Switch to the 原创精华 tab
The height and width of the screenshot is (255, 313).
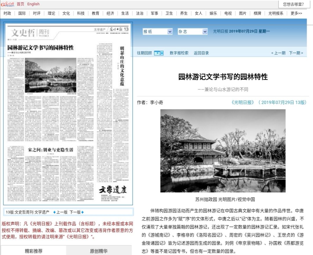coord(99,251)
